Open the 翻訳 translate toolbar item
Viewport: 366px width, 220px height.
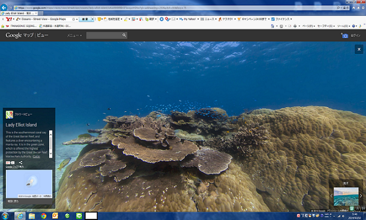[150, 19]
